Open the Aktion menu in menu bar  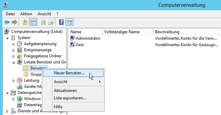[26, 14]
